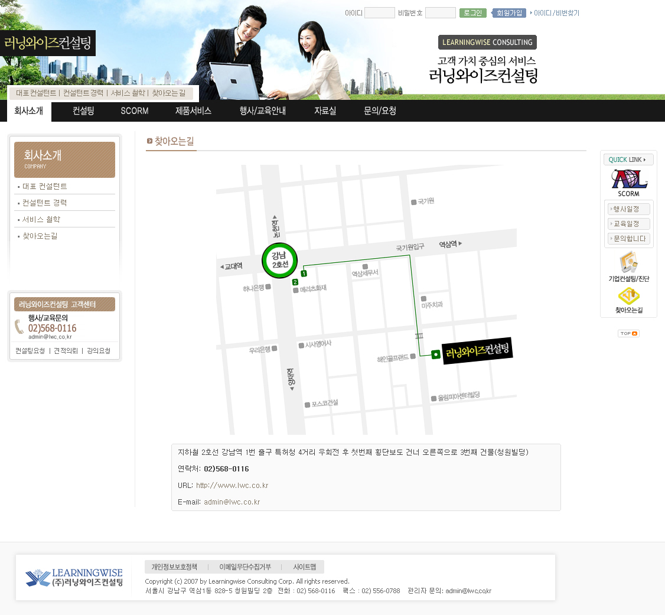Click the 회원가입 sign-up button
Viewport: 665px width, 615px height.
click(x=509, y=12)
